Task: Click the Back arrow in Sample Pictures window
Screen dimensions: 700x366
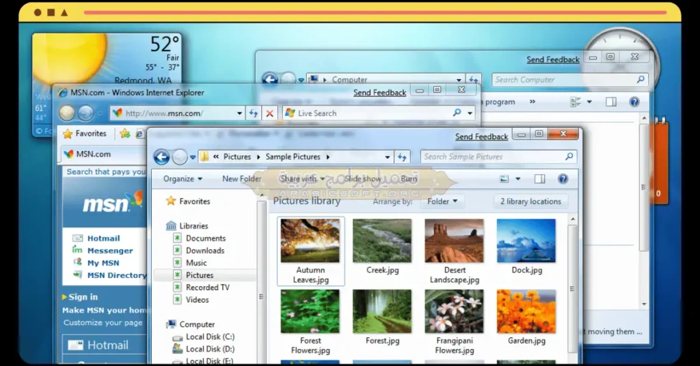Action: (x=161, y=157)
